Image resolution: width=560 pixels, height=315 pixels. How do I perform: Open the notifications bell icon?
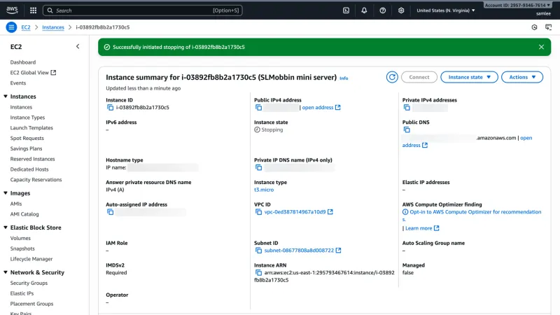[x=364, y=10]
